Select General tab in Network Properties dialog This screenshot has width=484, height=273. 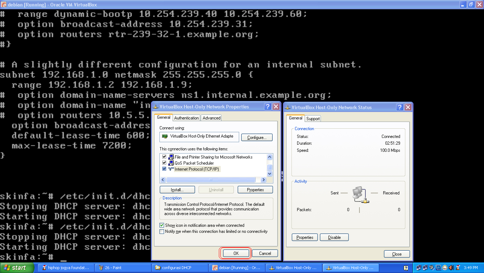pyautogui.click(x=164, y=117)
